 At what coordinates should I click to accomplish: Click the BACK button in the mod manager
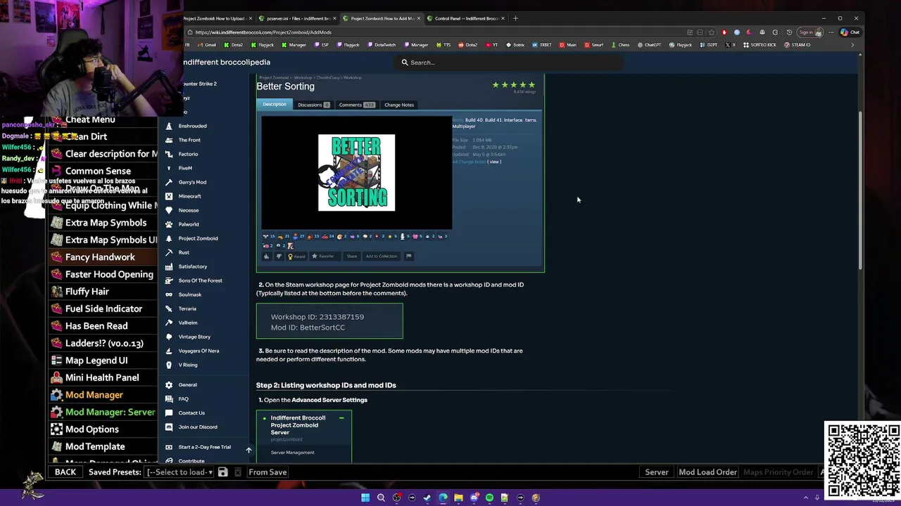pos(65,472)
